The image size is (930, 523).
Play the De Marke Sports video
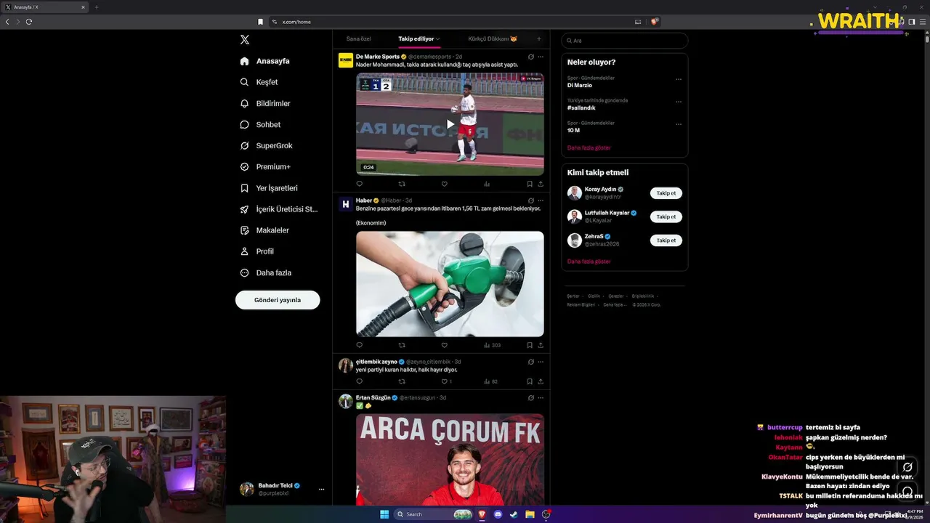tap(450, 124)
